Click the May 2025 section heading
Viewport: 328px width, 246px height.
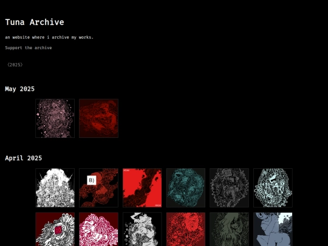pyautogui.click(x=20, y=89)
